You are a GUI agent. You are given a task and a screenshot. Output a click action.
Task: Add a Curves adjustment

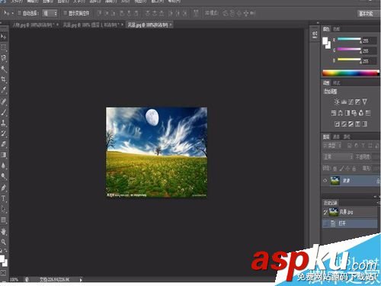click(351, 102)
